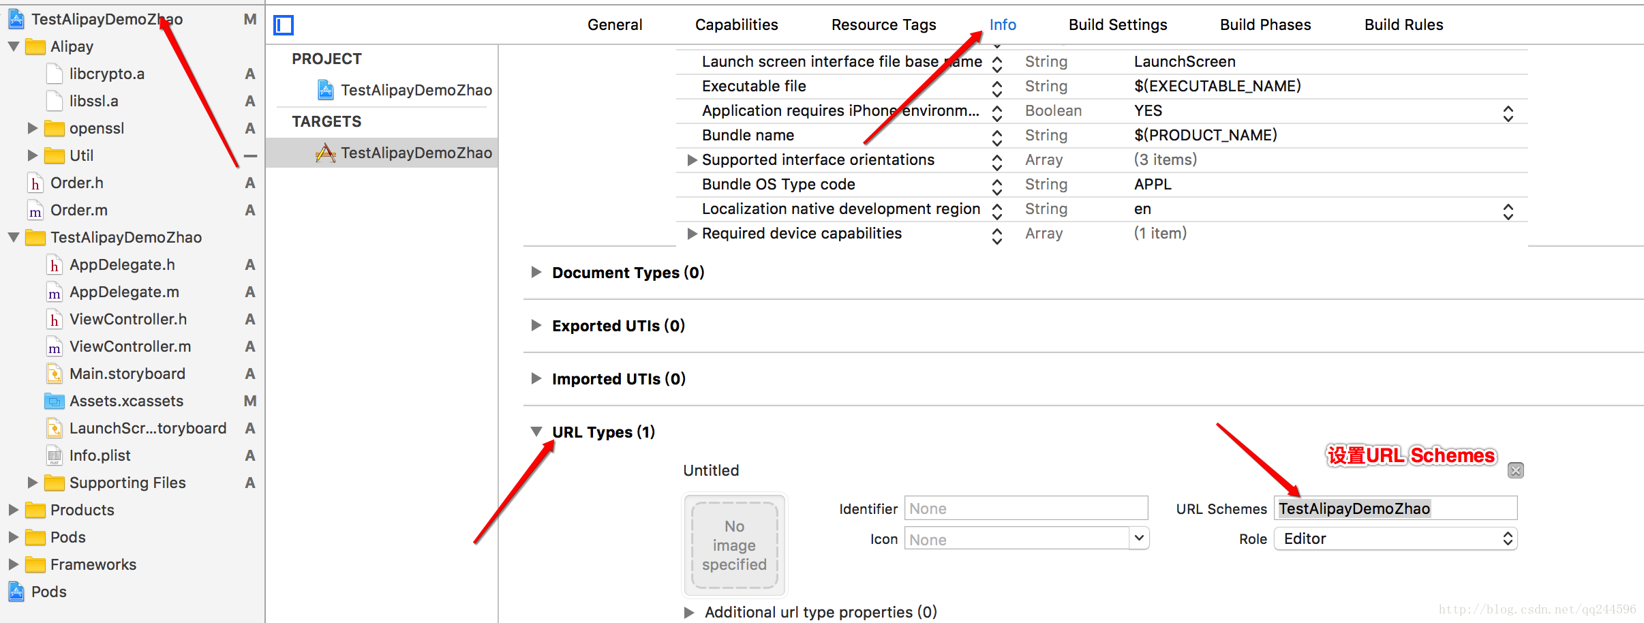Click the Util folder icon
Image resolution: width=1644 pixels, height=623 pixels.
tap(55, 155)
